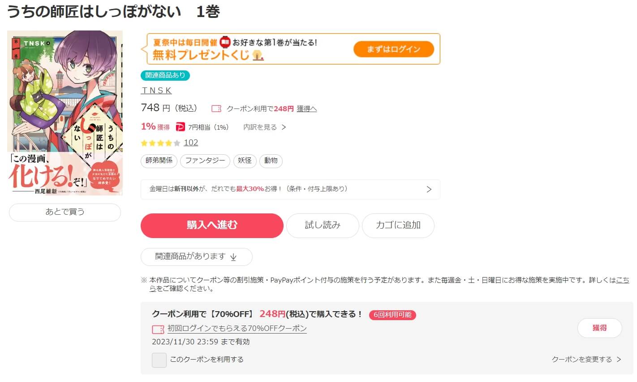Select the ファンタジー tag
The image size is (637, 382).
[205, 161]
